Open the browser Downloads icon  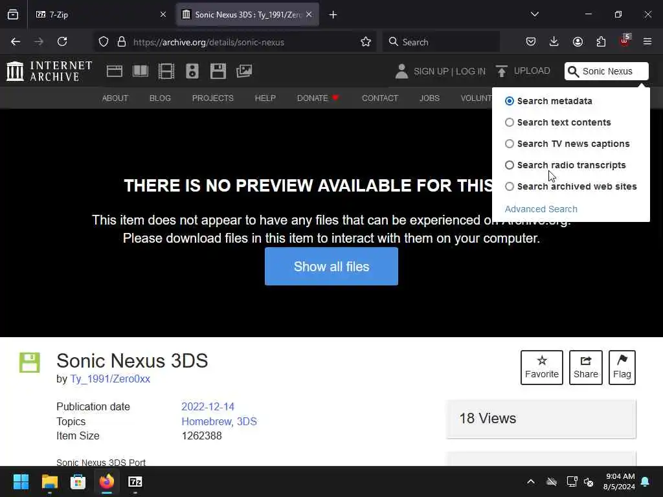[554, 42]
